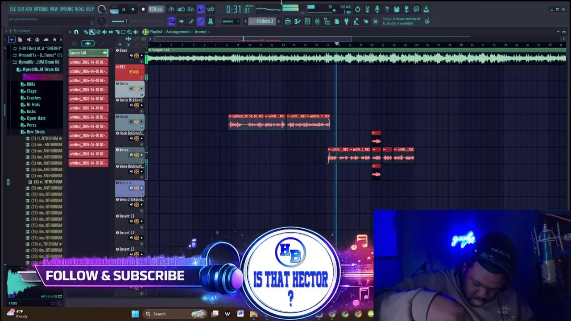Screen dimensions: 571x321
Task: Save the project with floppy icon
Action: tap(397, 9)
